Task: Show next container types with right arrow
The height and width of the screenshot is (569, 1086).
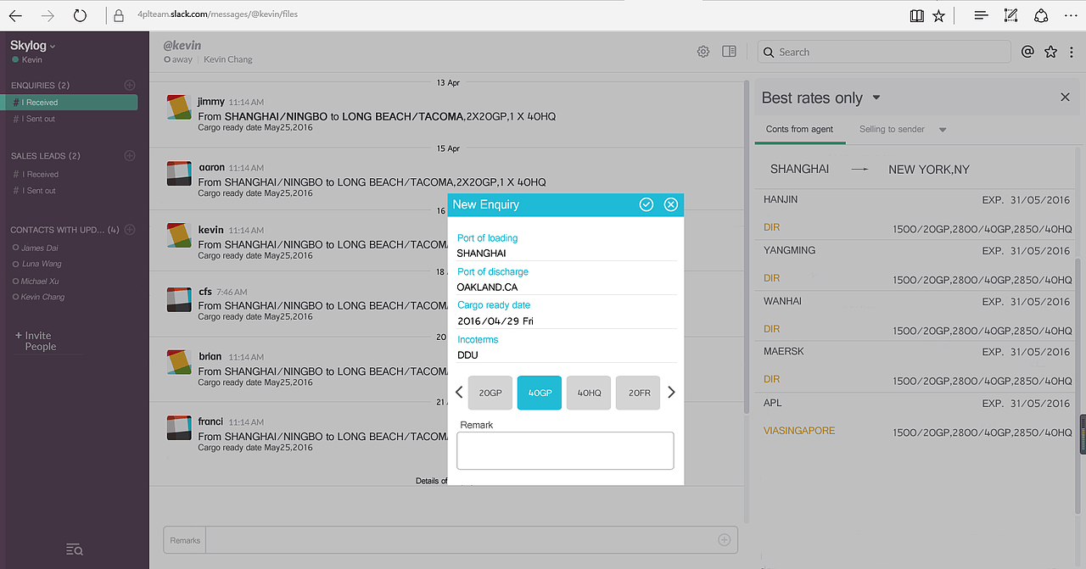Action: pos(671,392)
